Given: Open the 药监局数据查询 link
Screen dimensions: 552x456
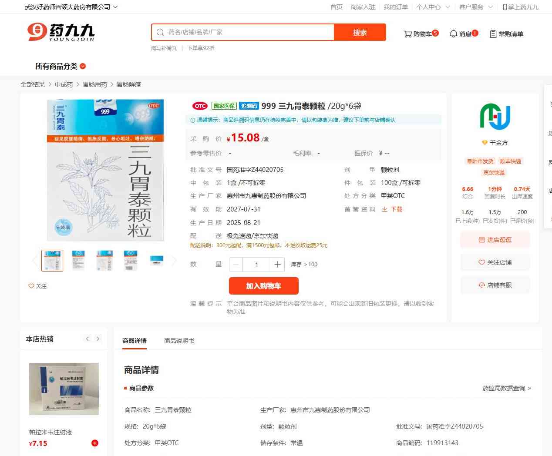Looking at the screenshot, I should coord(506,388).
